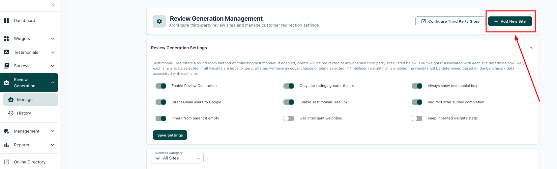Toggle Direct Gmail users to Google
The height and width of the screenshot is (169, 557).
(x=161, y=102)
